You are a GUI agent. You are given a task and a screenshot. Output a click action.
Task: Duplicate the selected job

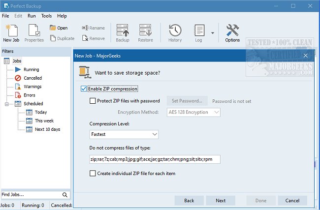(62, 38)
